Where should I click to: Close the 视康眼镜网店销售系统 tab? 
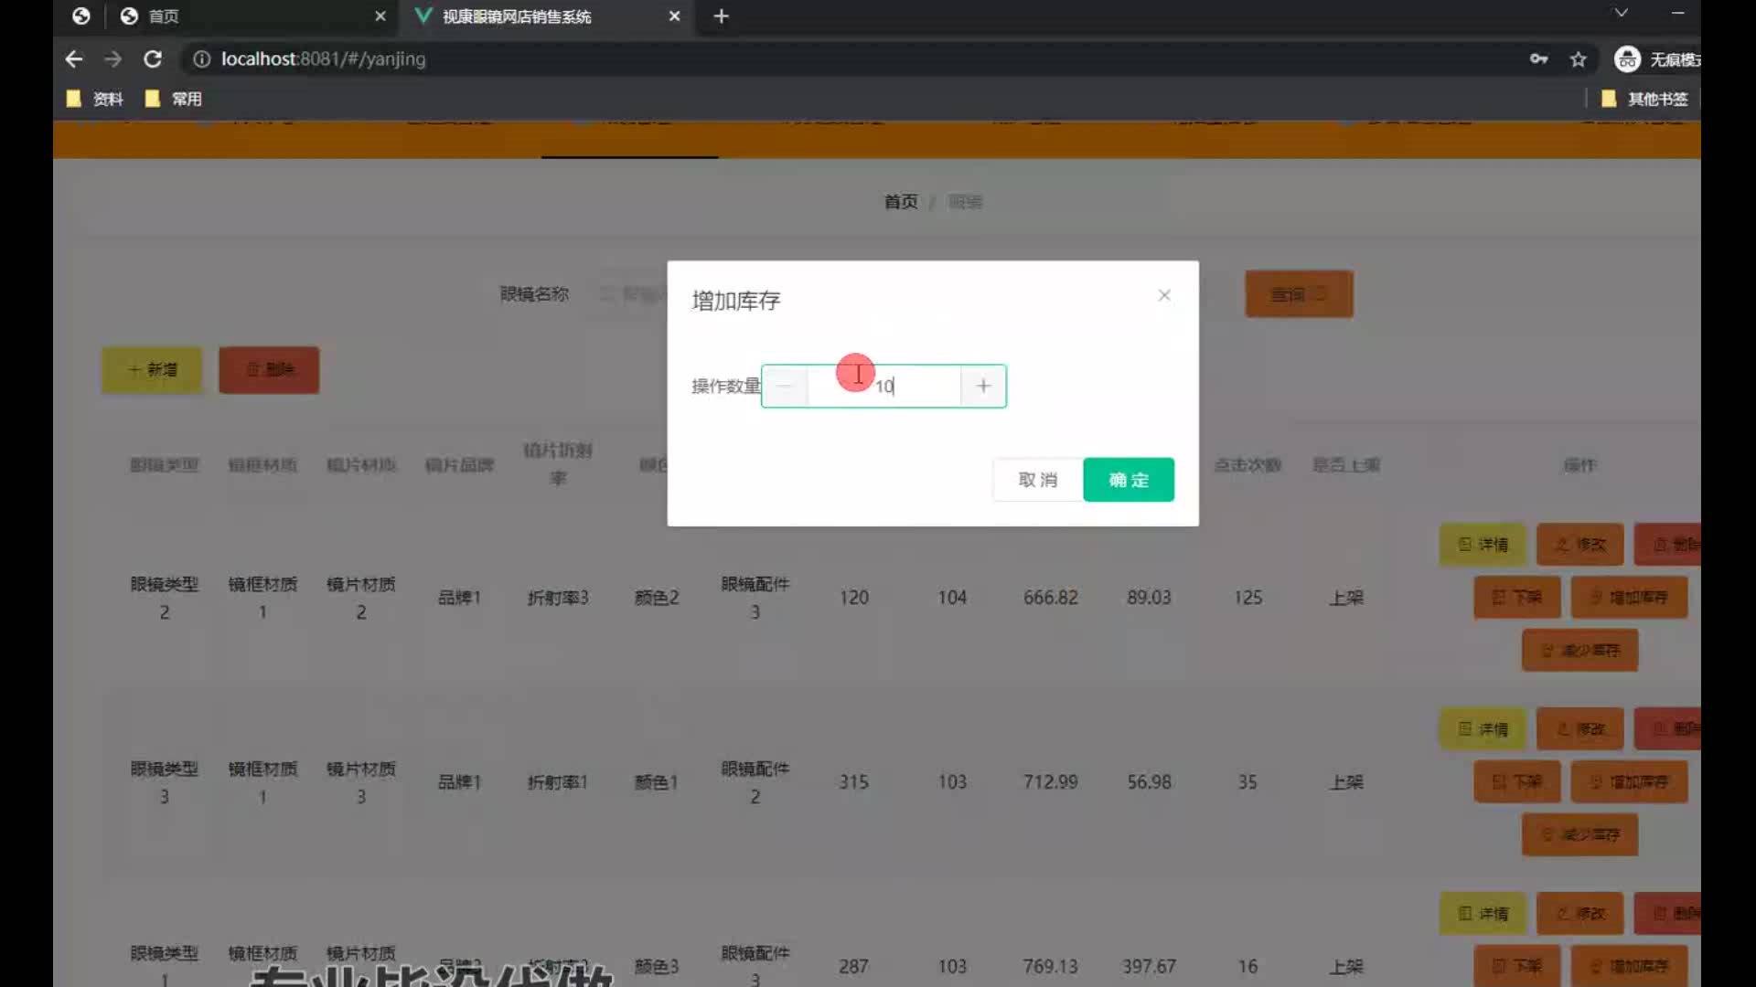(x=674, y=16)
